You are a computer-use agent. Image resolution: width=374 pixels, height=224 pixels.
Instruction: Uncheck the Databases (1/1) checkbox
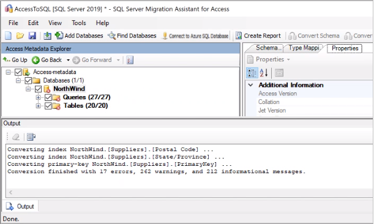28,80
